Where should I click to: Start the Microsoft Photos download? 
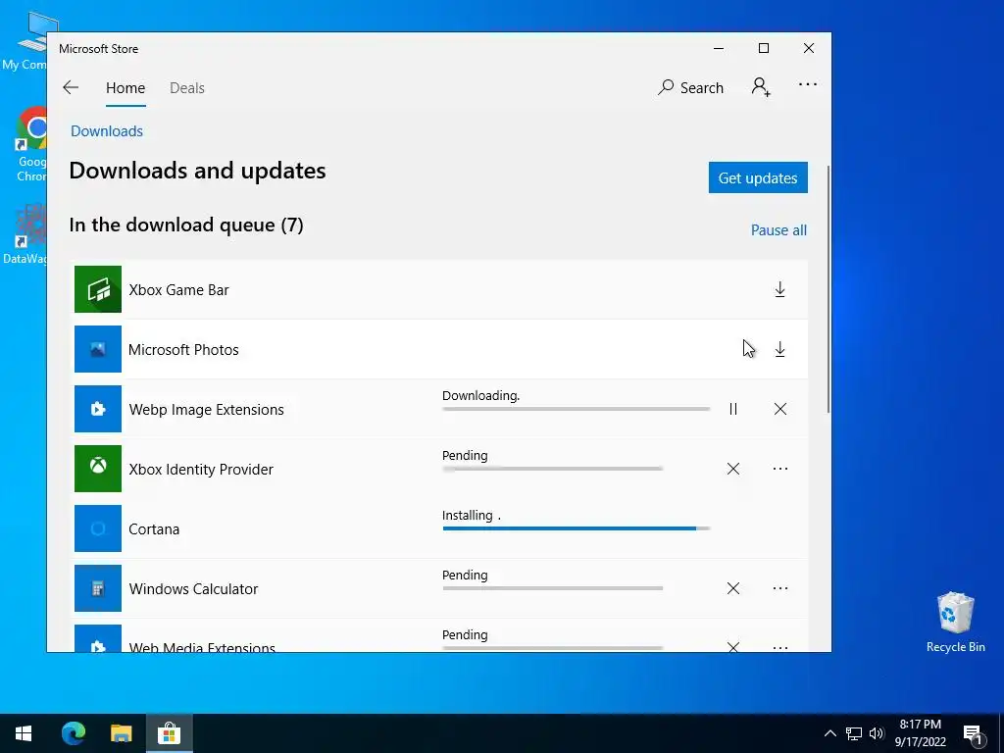779,349
